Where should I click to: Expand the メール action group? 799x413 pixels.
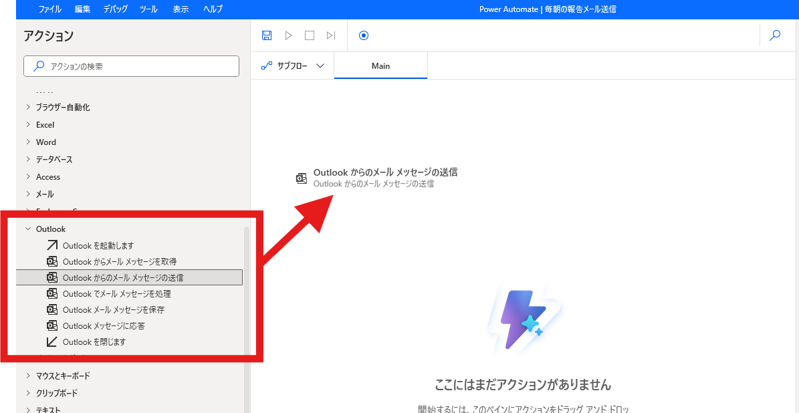coord(28,194)
